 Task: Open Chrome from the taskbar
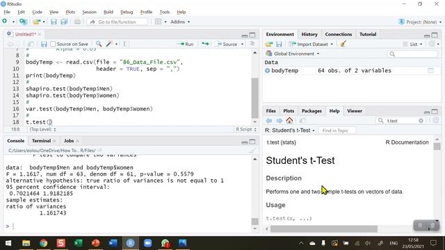[x=43, y=243]
